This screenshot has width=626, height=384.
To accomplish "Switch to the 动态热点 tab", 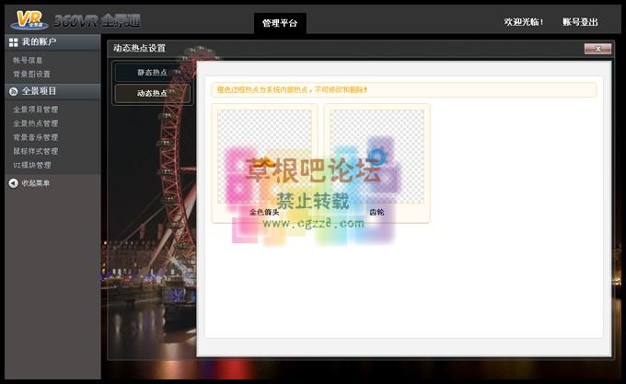I will tap(153, 93).
